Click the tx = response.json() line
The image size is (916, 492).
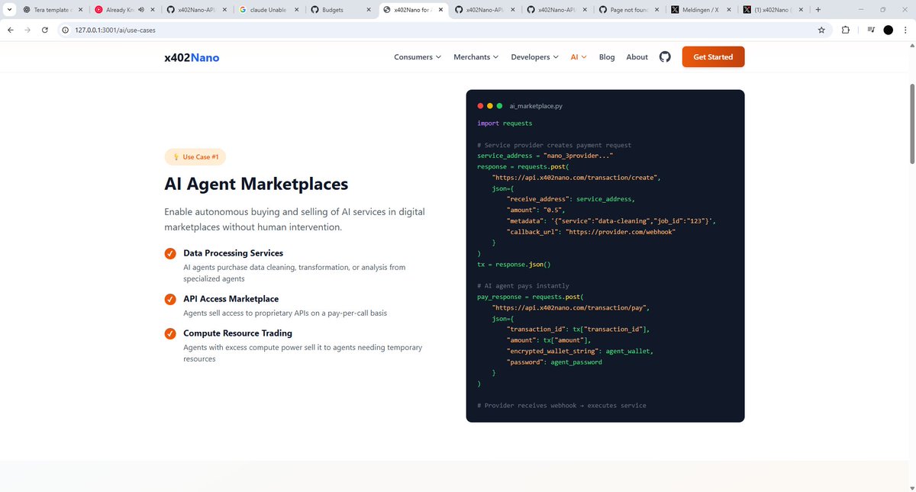pos(514,264)
